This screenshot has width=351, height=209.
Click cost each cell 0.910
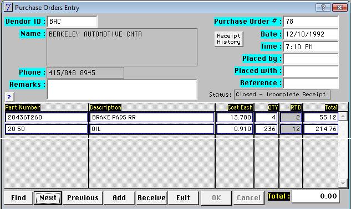(235, 129)
